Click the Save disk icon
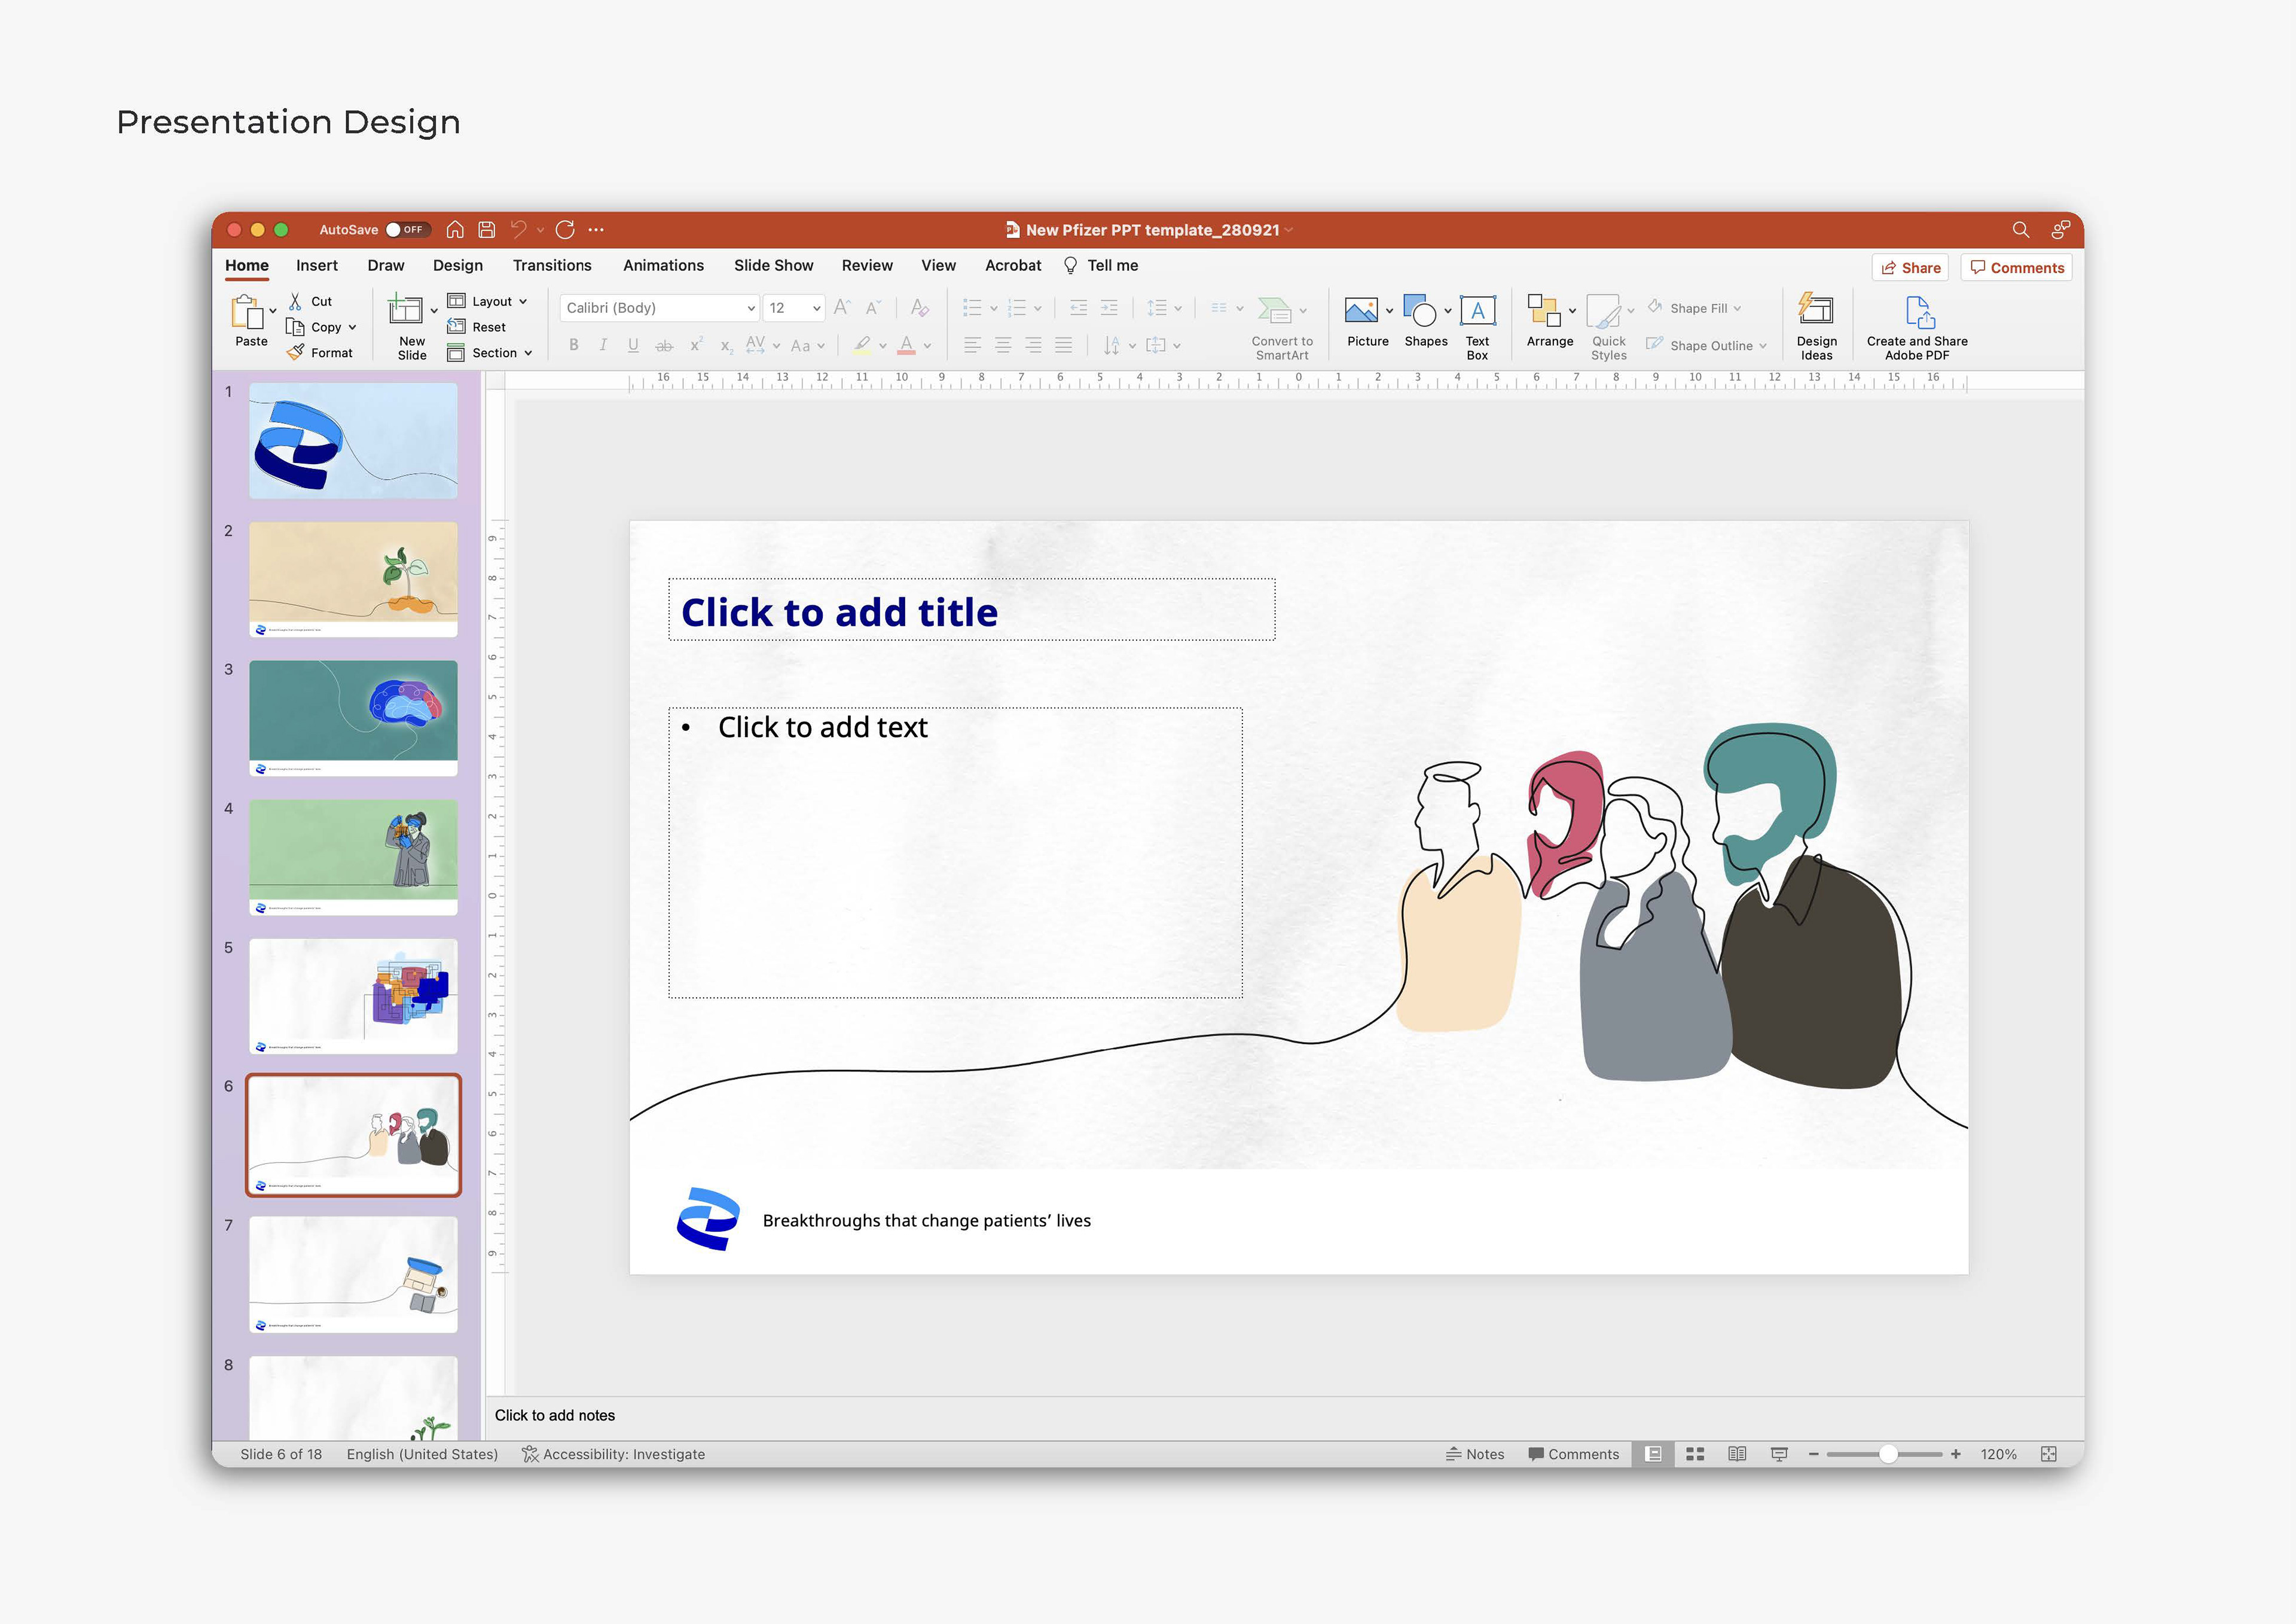This screenshot has width=2296, height=1624. (x=487, y=229)
